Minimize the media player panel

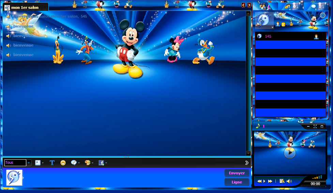click(x=308, y=126)
